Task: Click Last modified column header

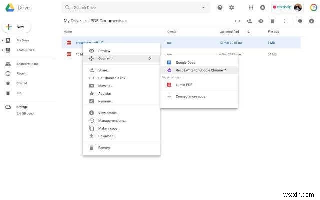Action: [229, 32]
